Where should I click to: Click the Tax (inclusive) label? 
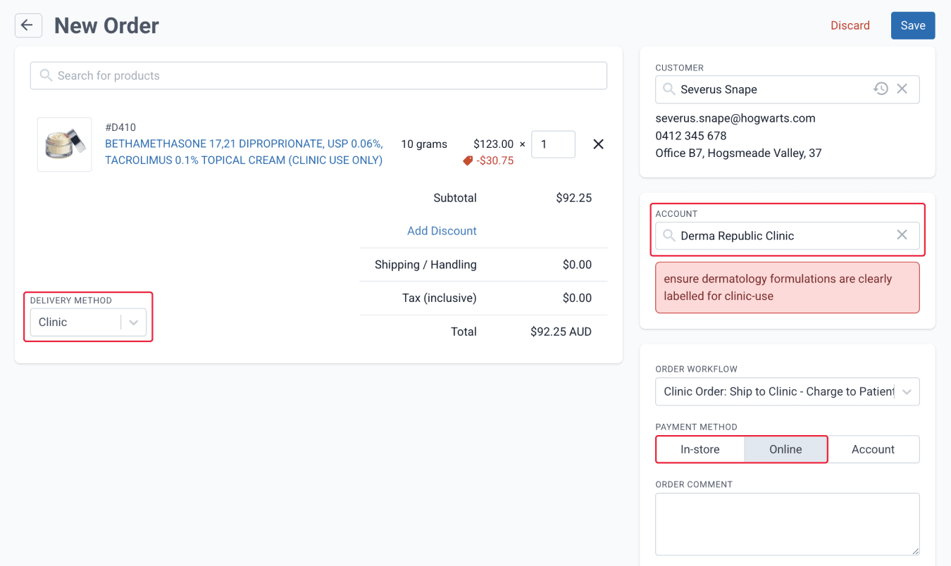tap(440, 298)
